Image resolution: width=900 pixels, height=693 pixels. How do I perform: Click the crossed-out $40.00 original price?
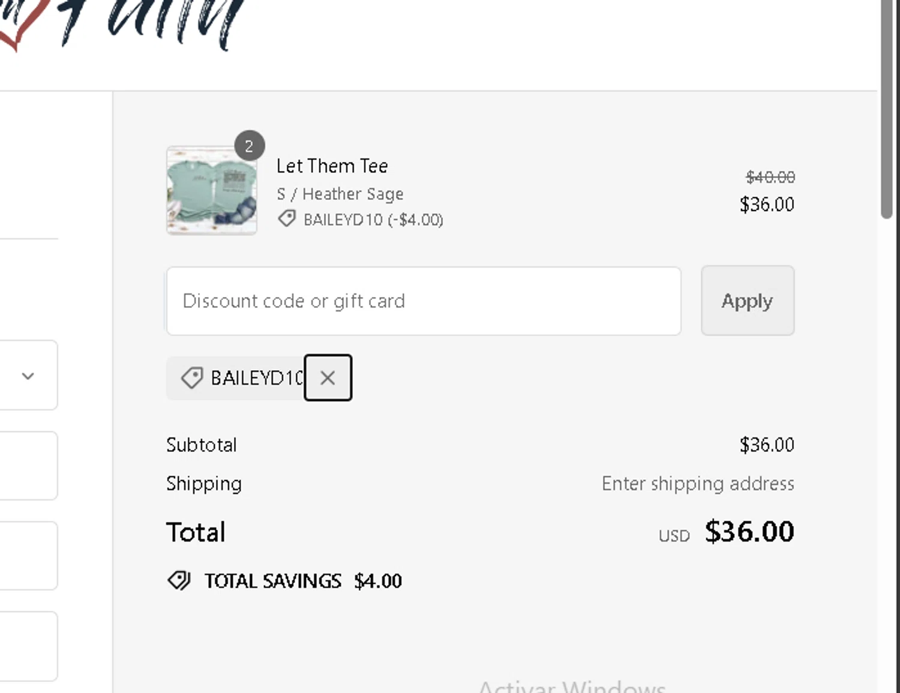point(770,177)
